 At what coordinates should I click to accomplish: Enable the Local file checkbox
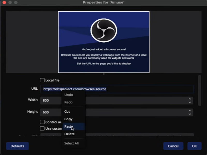[x=42, y=80]
